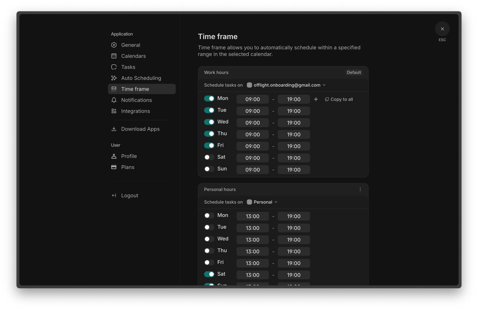Enable Saturday work hours toggle
The width and height of the screenshot is (478, 310).
pyautogui.click(x=209, y=157)
